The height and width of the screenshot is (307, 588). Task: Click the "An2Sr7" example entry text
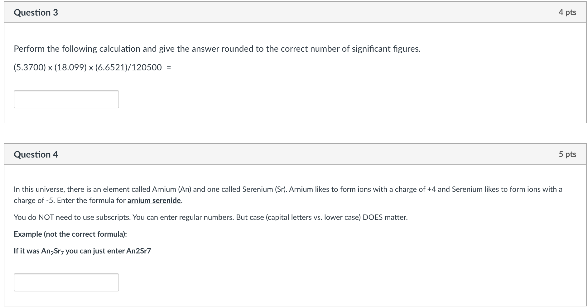point(139,251)
